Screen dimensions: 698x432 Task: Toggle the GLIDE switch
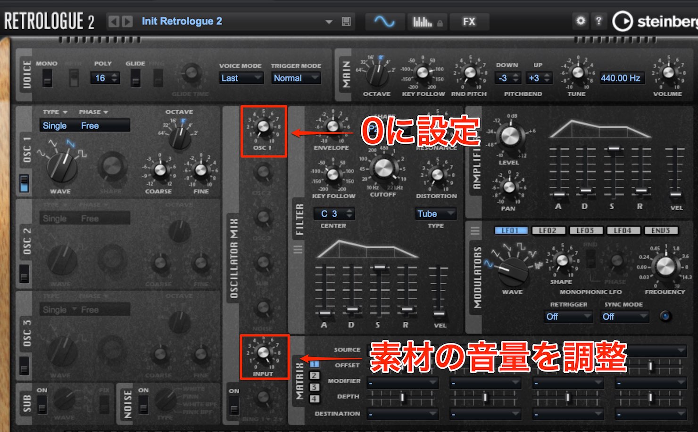tap(135, 78)
